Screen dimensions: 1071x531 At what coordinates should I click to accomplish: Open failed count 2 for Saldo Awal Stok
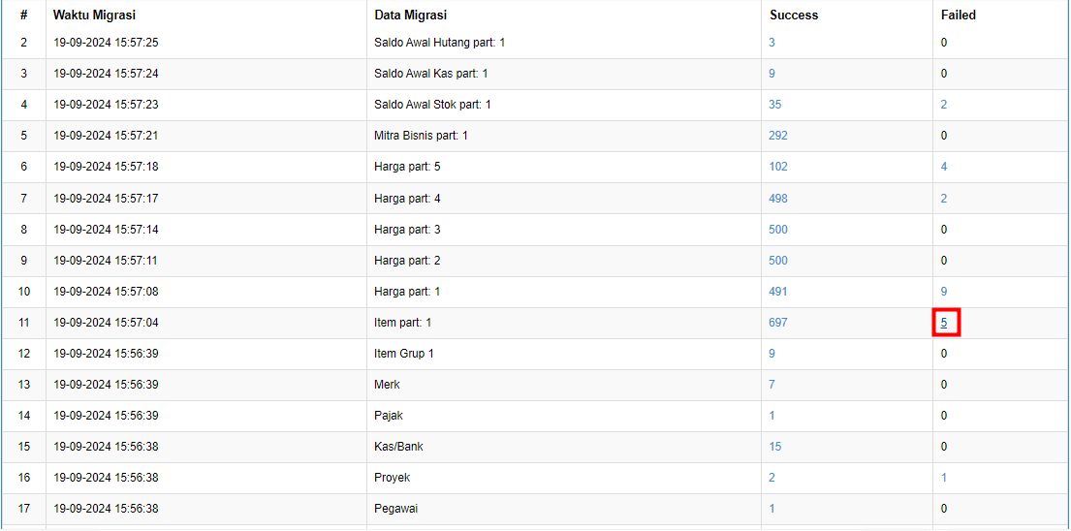tap(943, 105)
